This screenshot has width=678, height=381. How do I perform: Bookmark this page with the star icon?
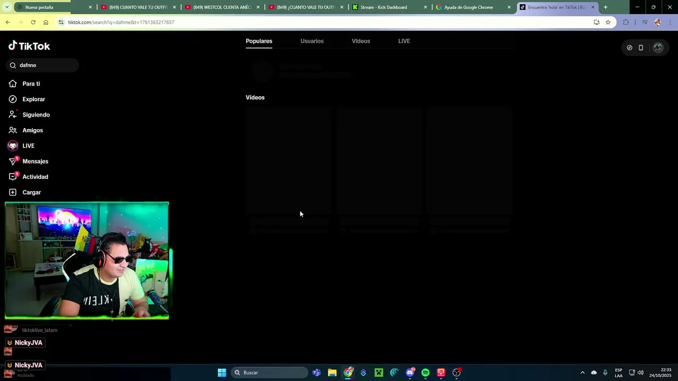[x=608, y=22]
